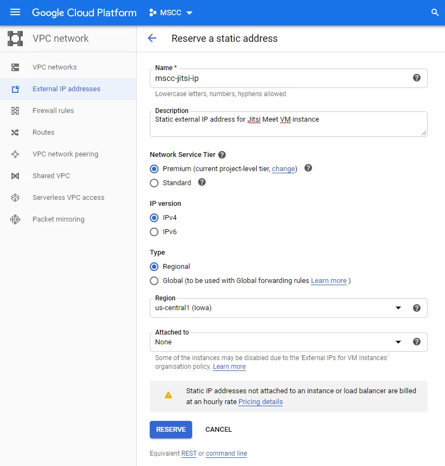Open Routes in the sidebar

pos(68,133)
